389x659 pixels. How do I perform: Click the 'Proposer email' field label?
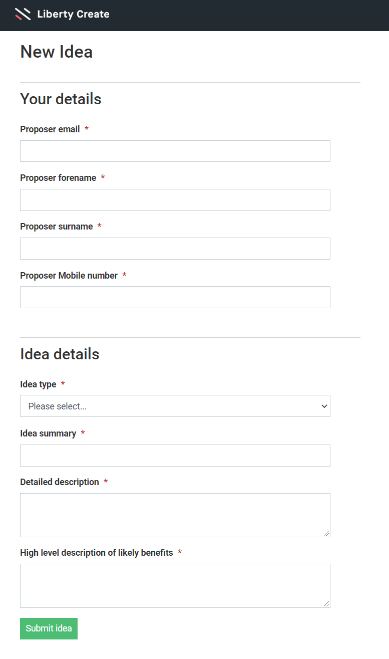click(50, 129)
